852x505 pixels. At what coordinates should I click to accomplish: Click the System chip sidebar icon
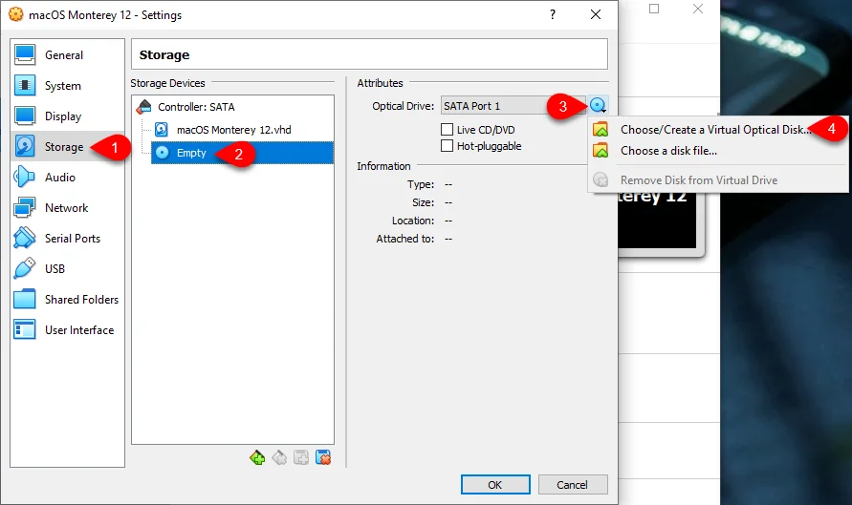[25, 86]
